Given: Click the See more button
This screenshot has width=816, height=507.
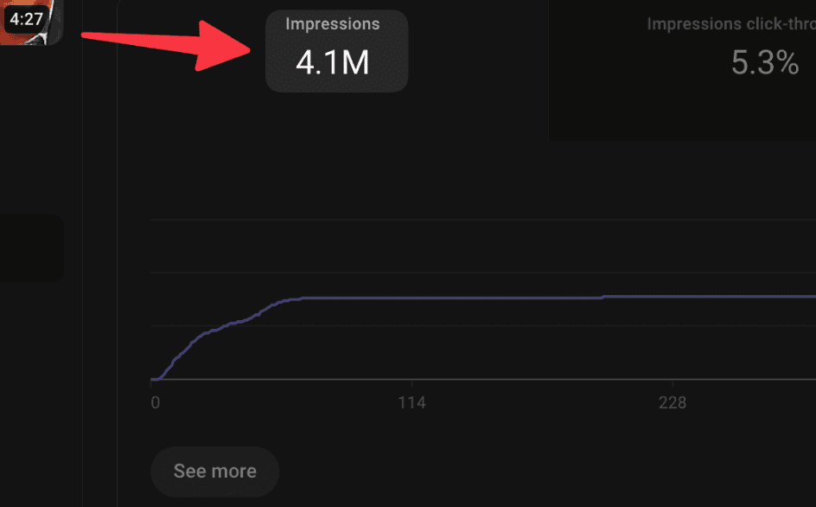Looking at the screenshot, I should 214,472.
